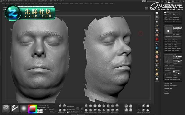
Task: Expand the Import section
Action: (x=167, y=91)
